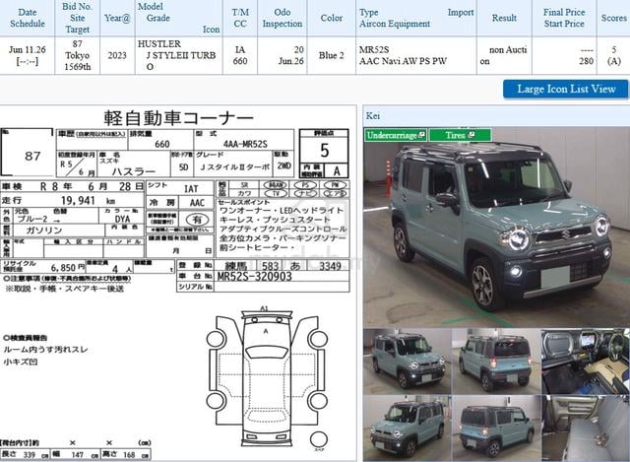This screenshot has height=462, width=630.
Task: Click the auction sheet grade 5 box
Action: tap(324, 151)
